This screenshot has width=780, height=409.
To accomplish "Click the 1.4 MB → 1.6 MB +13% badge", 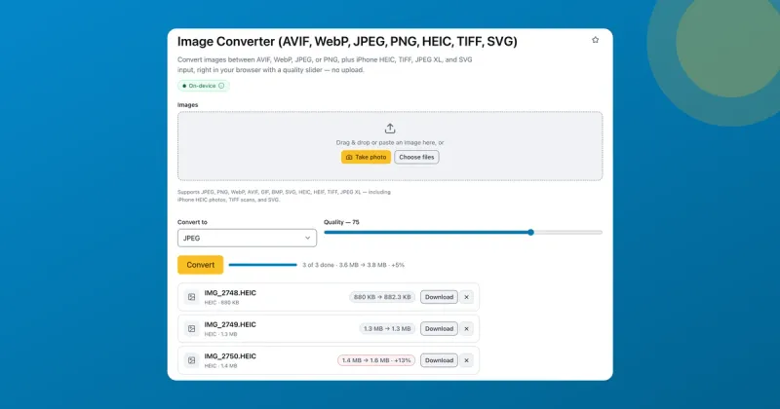I will [x=376, y=360].
